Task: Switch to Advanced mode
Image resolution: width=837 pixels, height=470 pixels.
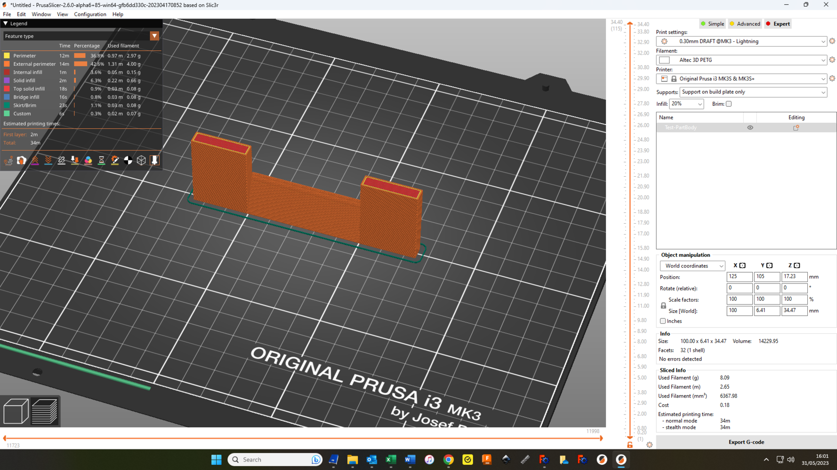Action: (x=744, y=24)
